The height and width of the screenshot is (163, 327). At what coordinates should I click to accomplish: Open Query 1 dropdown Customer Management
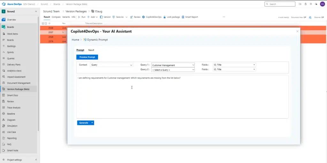[x=173, y=65]
